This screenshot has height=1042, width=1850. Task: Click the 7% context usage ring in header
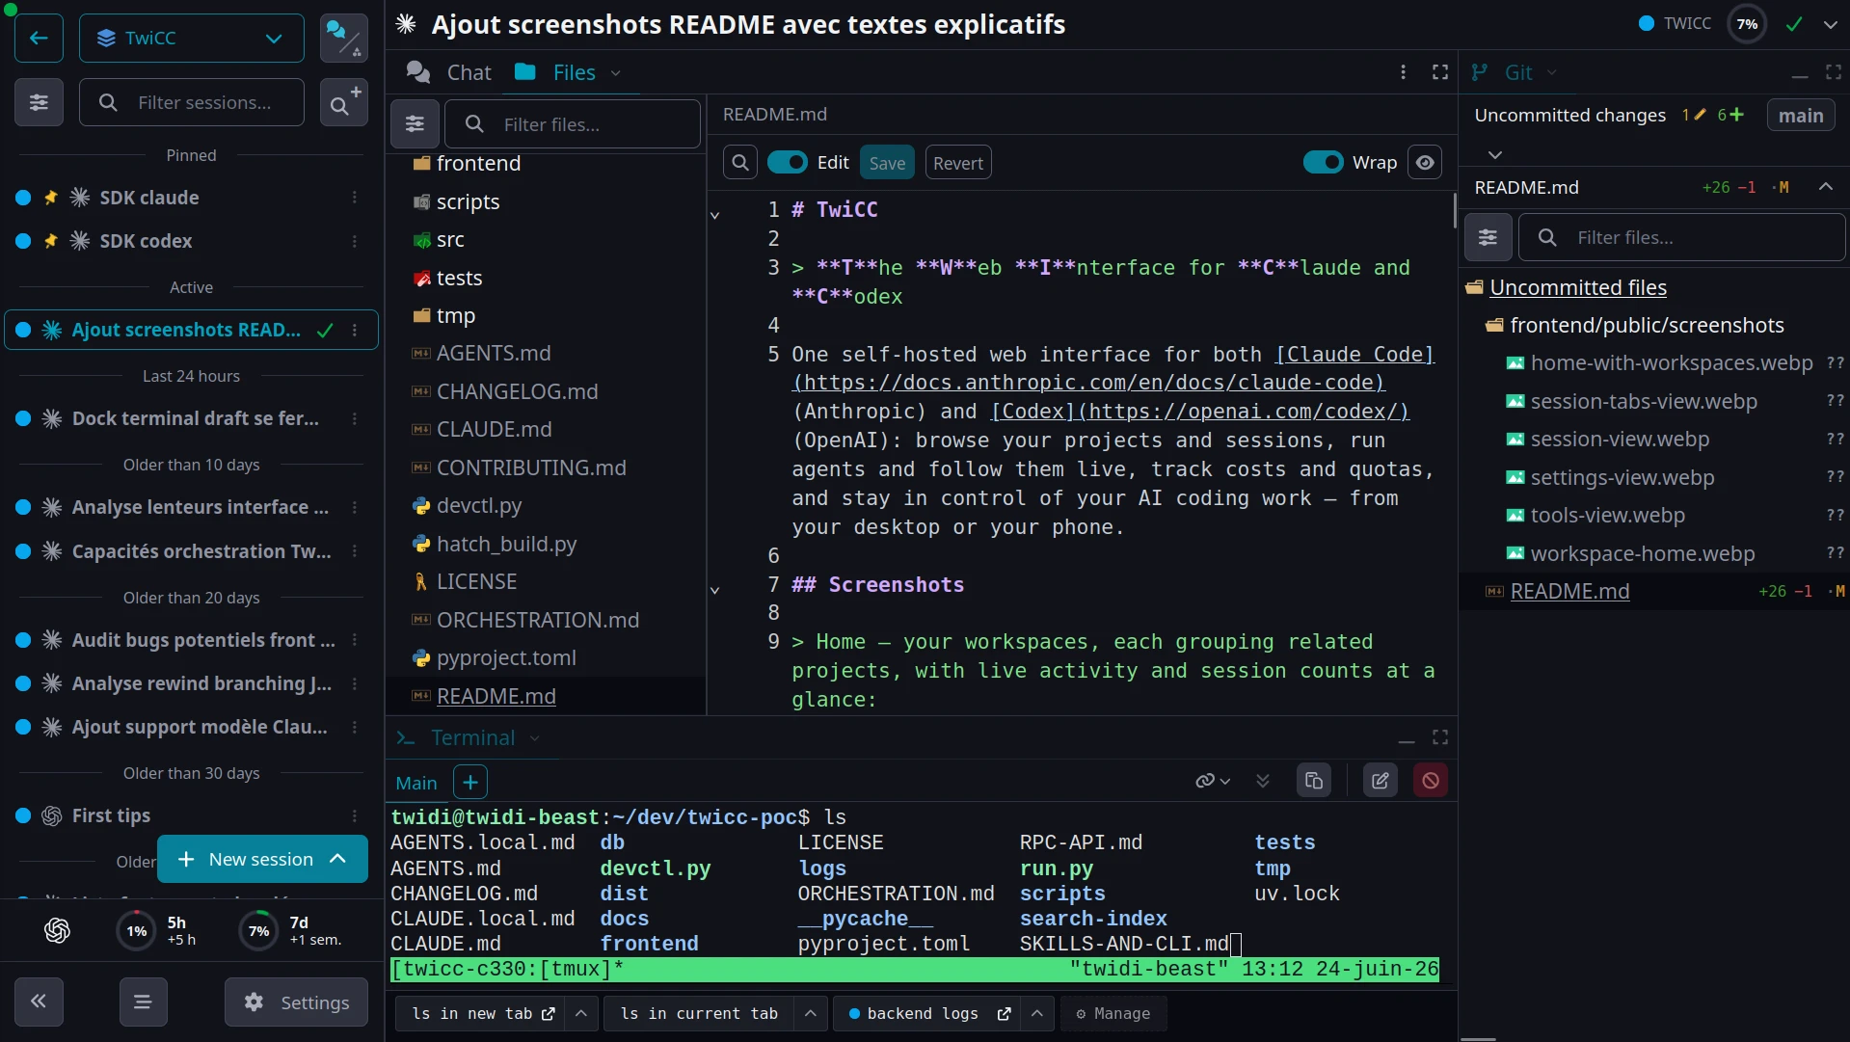coord(1748,24)
